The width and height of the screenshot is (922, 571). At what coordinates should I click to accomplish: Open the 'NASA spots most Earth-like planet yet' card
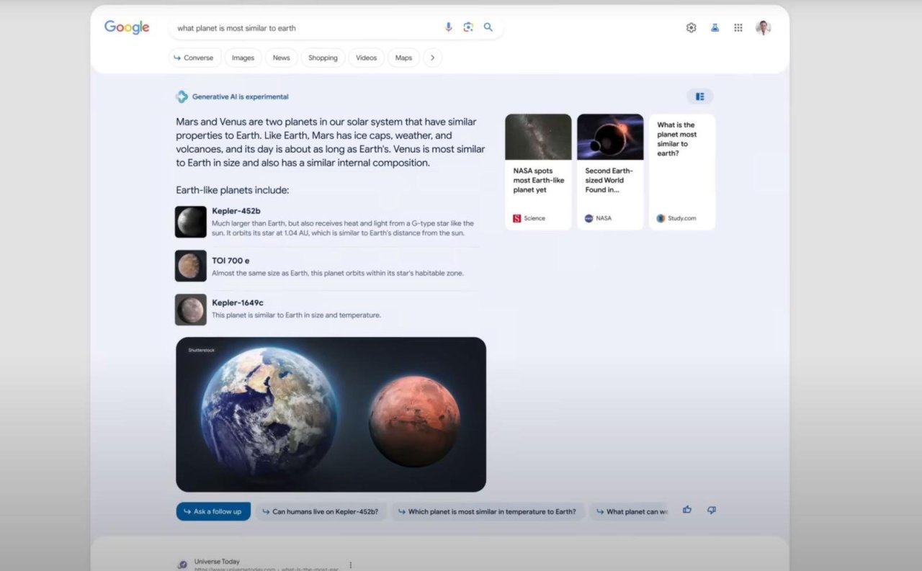pos(538,172)
